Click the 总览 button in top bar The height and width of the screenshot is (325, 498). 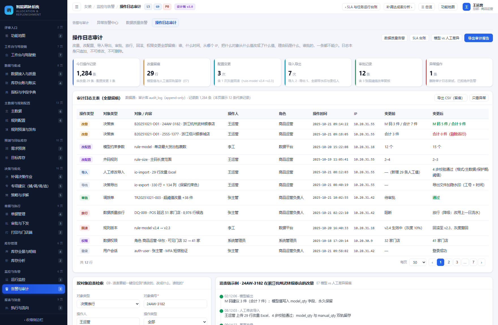tap(427, 7)
